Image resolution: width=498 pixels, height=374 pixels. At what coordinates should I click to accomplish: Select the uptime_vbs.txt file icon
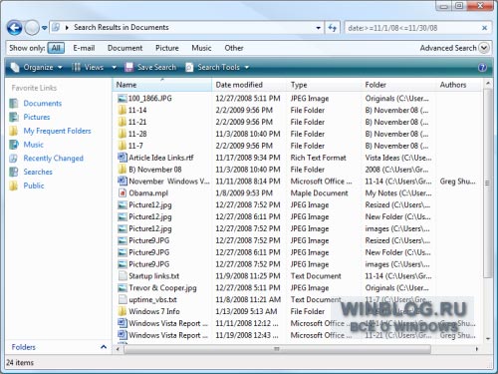(123, 299)
